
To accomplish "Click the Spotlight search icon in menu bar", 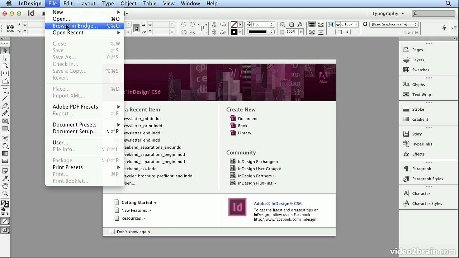I will point(448,4).
